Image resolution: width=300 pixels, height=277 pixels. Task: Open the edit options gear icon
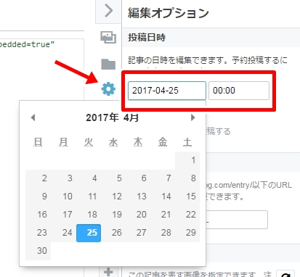pos(108,88)
